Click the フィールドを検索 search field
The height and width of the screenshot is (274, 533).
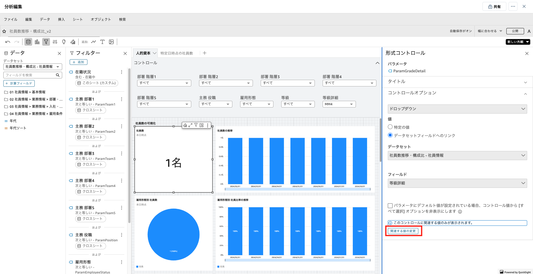[x=30, y=75]
